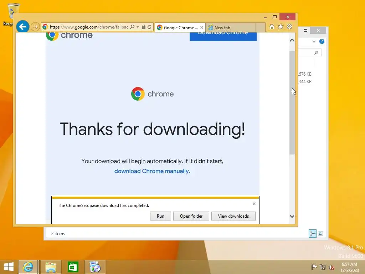365x274 pixels.
Task: Click the '2 items' status text
Action: (x=58, y=233)
